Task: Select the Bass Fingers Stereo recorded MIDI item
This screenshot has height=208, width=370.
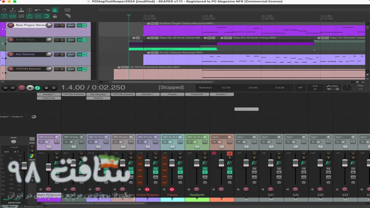Action: (254, 31)
